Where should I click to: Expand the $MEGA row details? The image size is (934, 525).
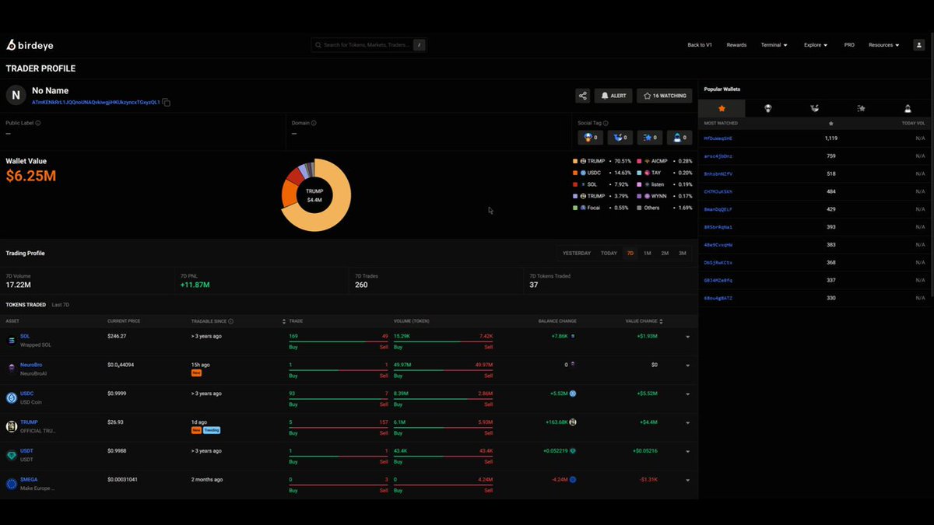(687, 481)
